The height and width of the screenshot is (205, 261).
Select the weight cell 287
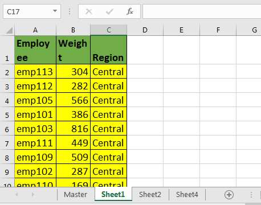point(74,171)
